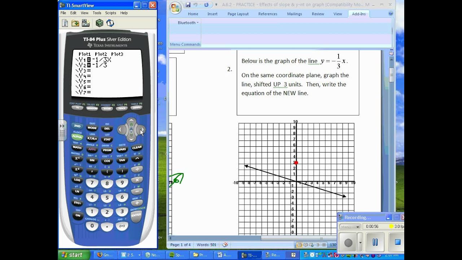Click the TAN key on the calculator
The image size is (462, 260).
click(x=122, y=160)
